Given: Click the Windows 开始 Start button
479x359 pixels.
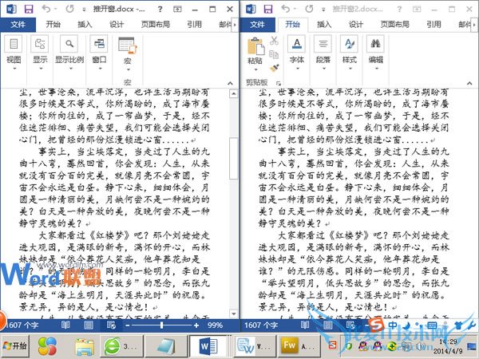Looking at the screenshot, I should 14,346.
